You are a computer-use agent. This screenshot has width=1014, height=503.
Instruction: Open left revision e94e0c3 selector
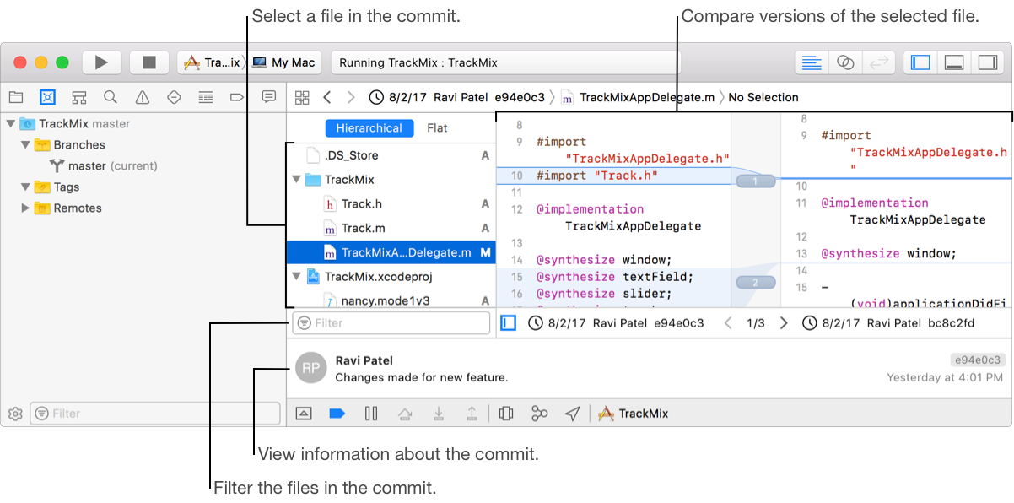(x=616, y=323)
